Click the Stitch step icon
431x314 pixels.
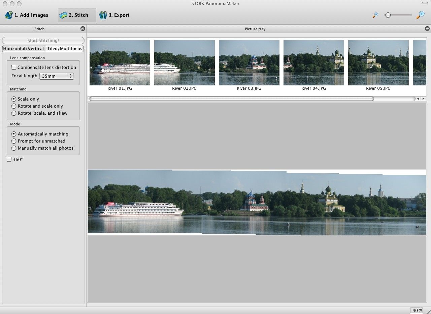coord(63,15)
